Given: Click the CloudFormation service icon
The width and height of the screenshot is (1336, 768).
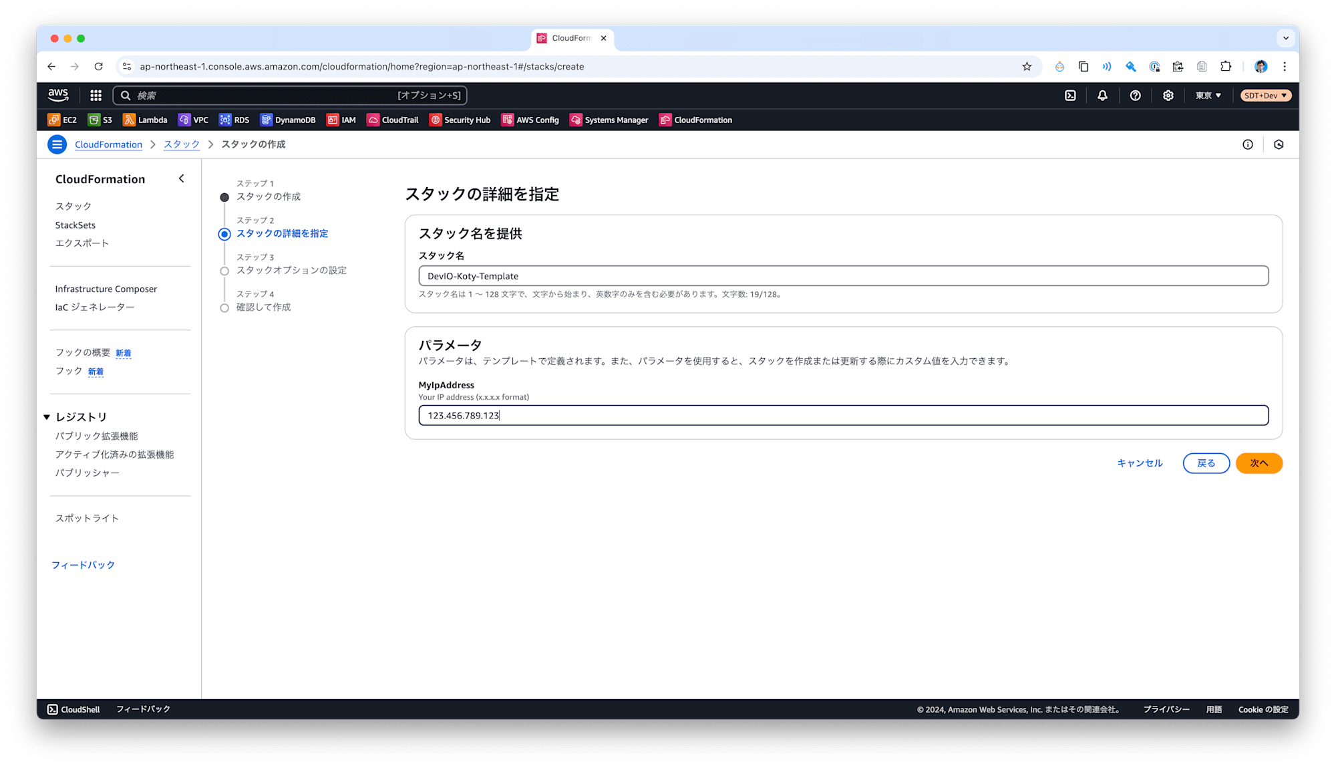Looking at the screenshot, I should tap(663, 120).
